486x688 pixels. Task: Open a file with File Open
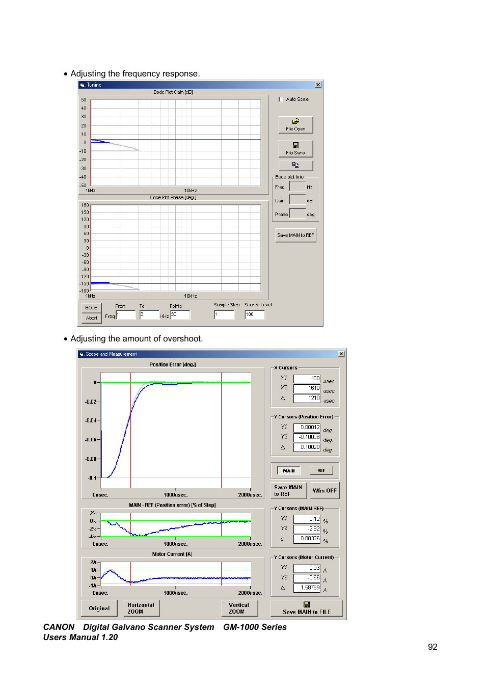tap(295, 125)
